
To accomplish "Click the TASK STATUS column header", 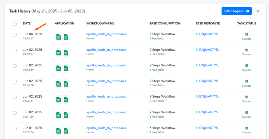I will [247, 23].
